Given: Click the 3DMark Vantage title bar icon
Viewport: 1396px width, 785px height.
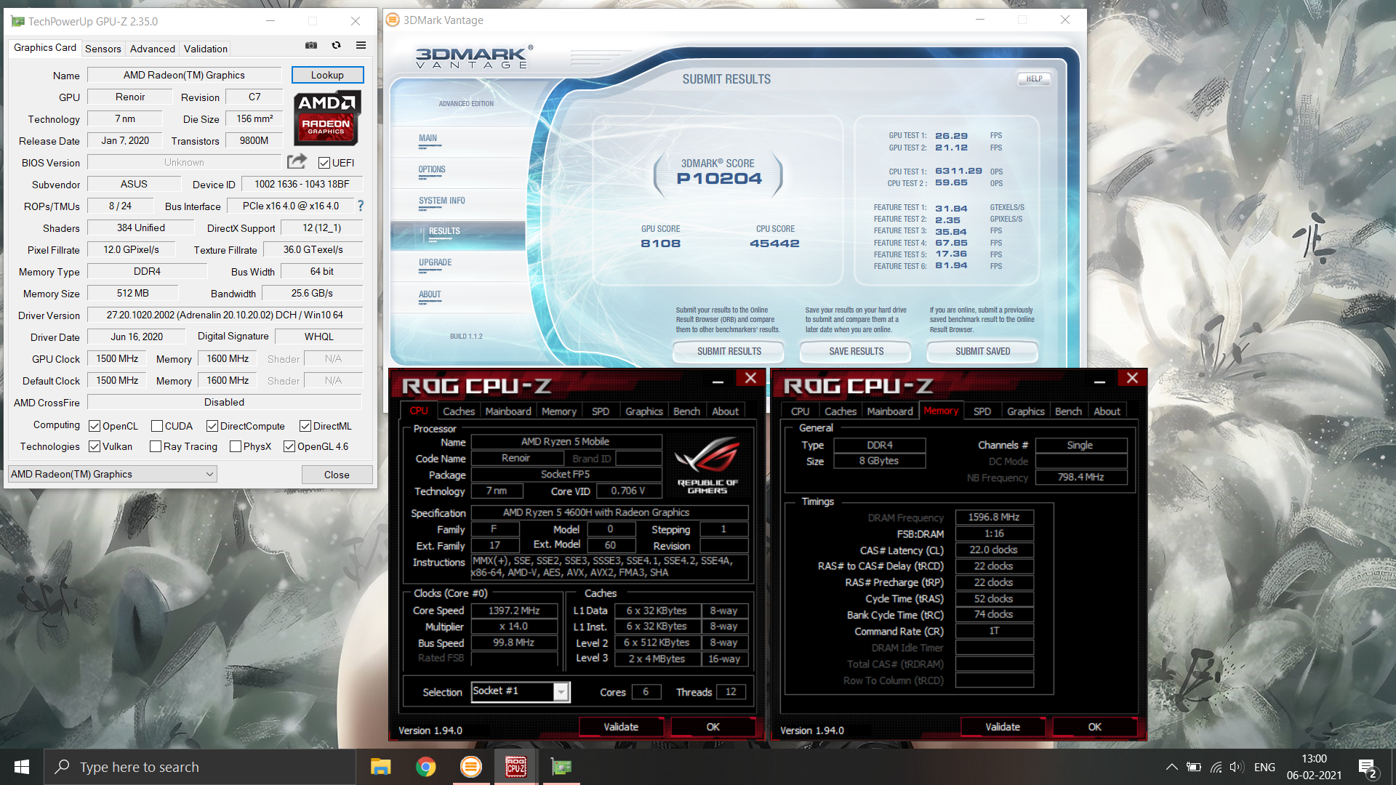Looking at the screenshot, I should (393, 20).
